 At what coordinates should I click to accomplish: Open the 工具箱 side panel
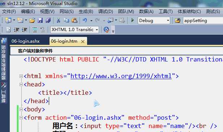point(3,93)
